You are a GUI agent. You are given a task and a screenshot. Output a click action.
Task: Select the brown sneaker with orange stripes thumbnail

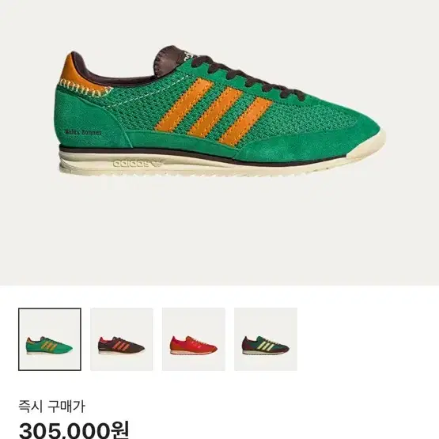(122, 339)
